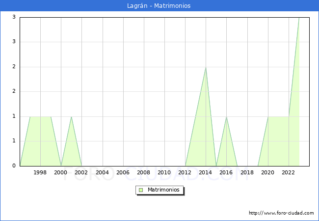Select the 1998 label on the x-axis

click(40, 173)
